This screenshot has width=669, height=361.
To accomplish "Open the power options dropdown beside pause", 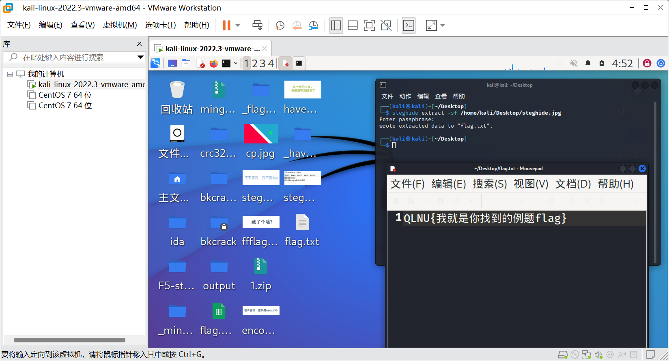I will [x=238, y=26].
